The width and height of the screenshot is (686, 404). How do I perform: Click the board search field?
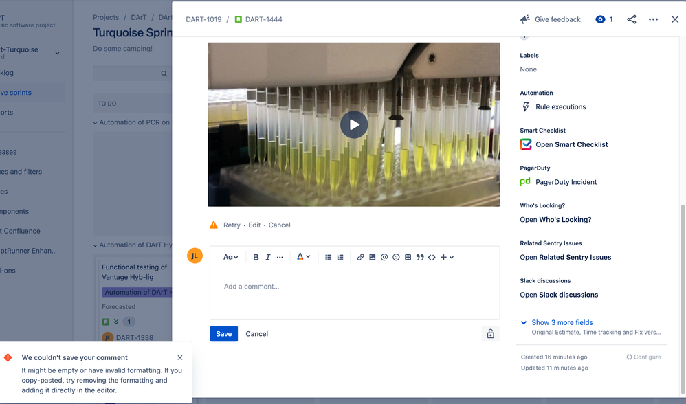click(132, 74)
